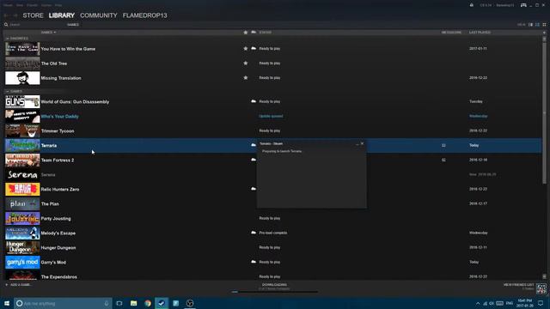This screenshot has width=550, height=309.
Task: Select Serena game row
Action: point(273,174)
